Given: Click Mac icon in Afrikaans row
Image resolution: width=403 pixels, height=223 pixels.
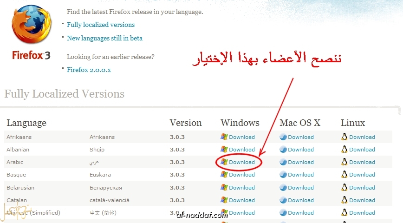Looking at the screenshot, I should tap(283, 137).
